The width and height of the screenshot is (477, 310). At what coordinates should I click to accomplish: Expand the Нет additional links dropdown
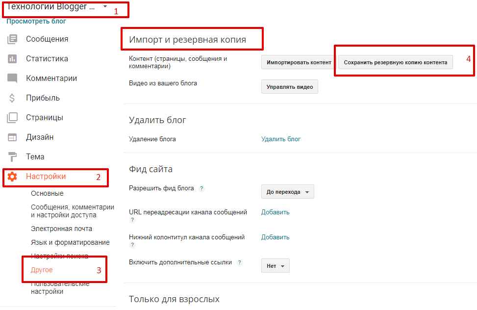point(275,266)
